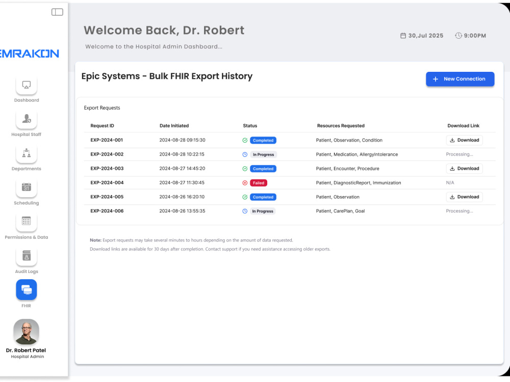Image resolution: width=510 pixels, height=382 pixels.
Task: Click 'Patient, CarePlan, Goal' resources
Action: tap(340, 211)
